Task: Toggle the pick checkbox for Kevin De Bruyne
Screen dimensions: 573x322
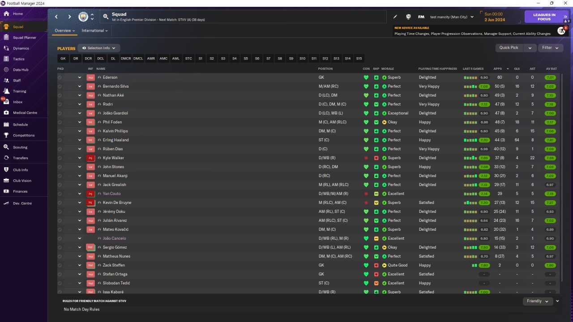Action: tap(60, 203)
